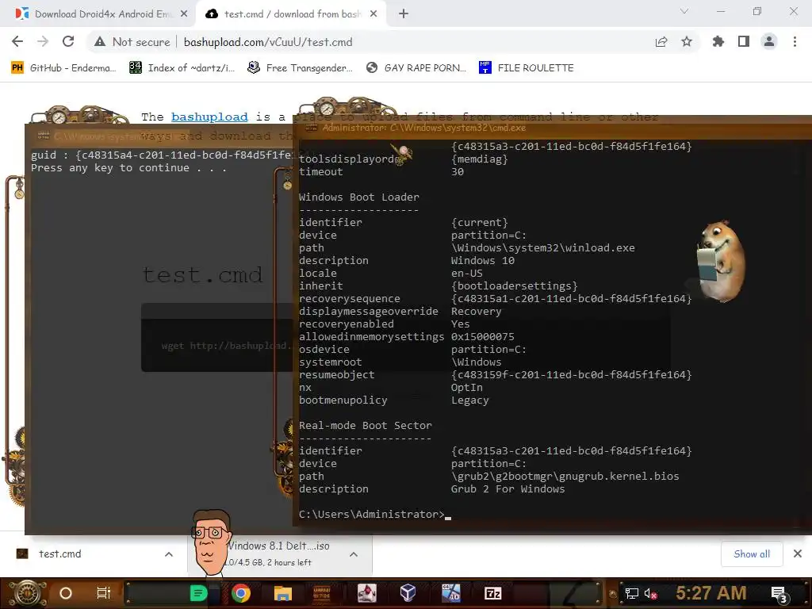
Task: Open a new browser tab
Action: pyautogui.click(x=404, y=14)
